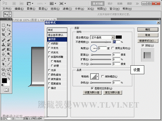Open the 滤镜(T) menu
The image size is (162, 121).
67,9
